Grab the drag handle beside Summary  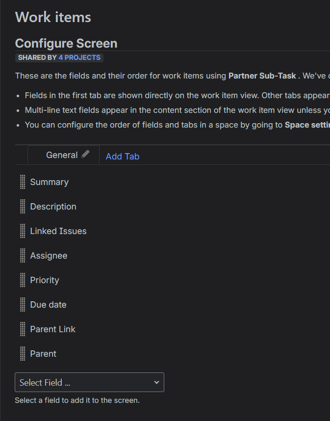tap(22, 182)
